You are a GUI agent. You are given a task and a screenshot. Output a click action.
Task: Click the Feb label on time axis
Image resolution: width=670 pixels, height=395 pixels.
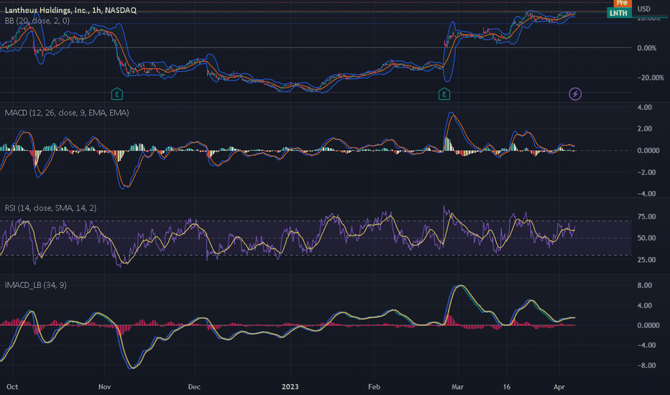point(374,387)
